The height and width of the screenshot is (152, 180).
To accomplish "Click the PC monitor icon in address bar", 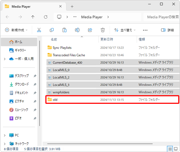I will [x=59, y=17].
